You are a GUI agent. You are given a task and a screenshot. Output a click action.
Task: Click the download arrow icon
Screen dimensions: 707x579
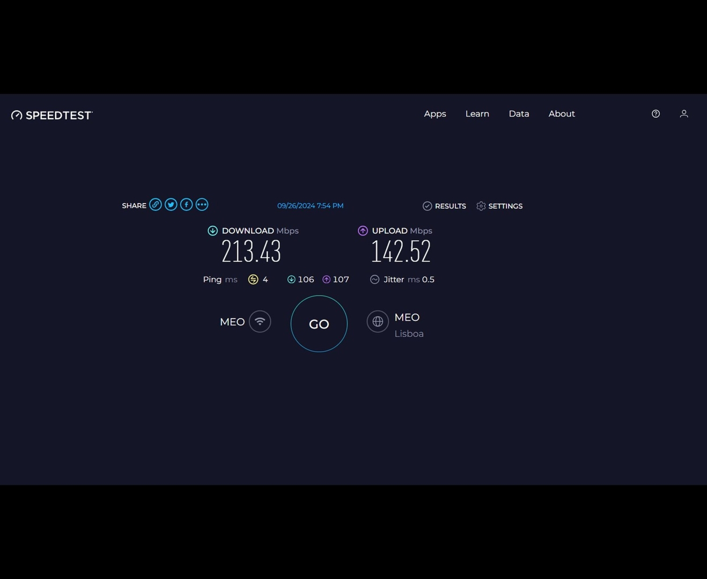pos(213,231)
